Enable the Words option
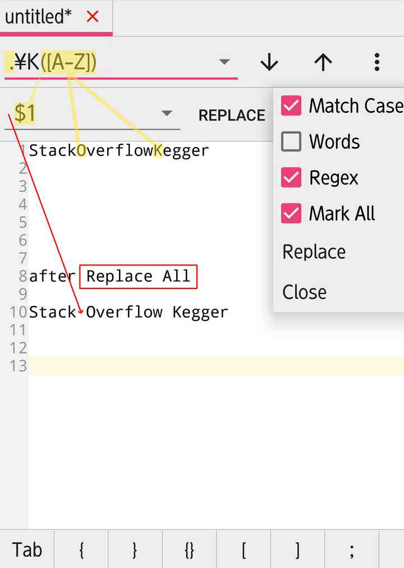The image size is (404, 568). coord(291,141)
